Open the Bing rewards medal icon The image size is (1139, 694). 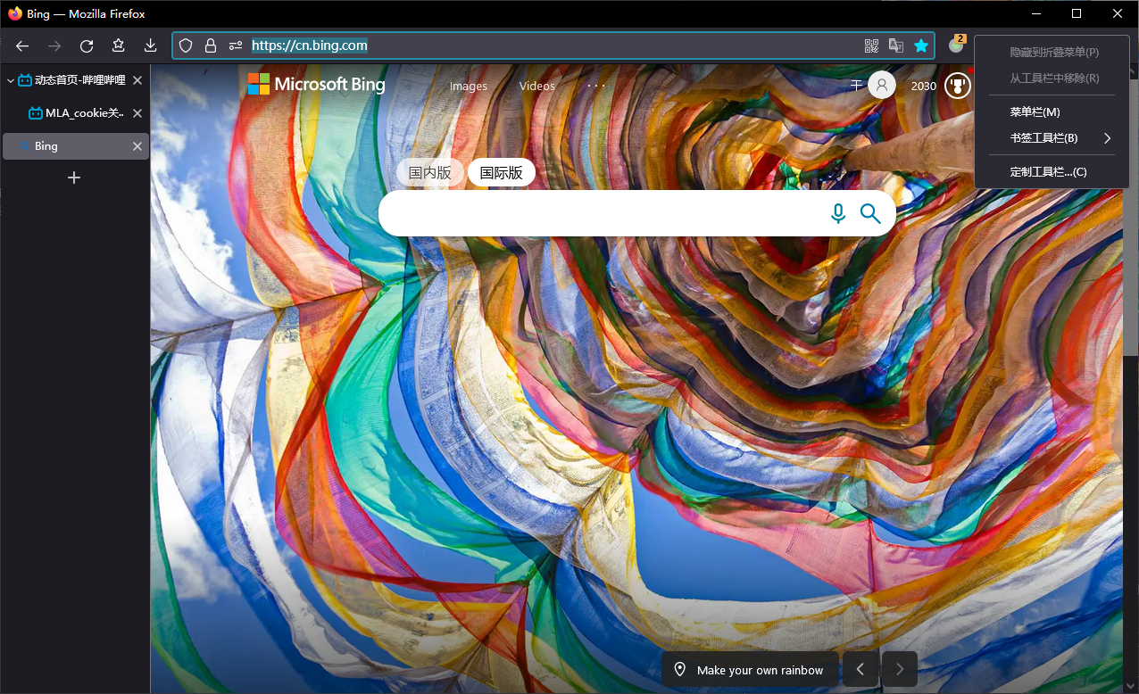[957, 87]
